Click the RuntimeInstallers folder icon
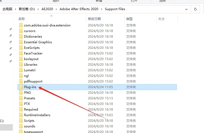Viewport: 204px width, 133px height. point(21,115)
